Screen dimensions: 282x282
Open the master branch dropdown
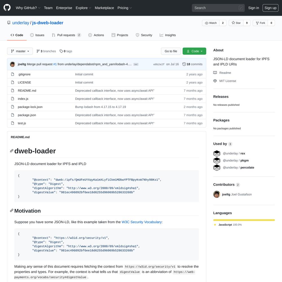pyautogui.click(x=20, y=51)
